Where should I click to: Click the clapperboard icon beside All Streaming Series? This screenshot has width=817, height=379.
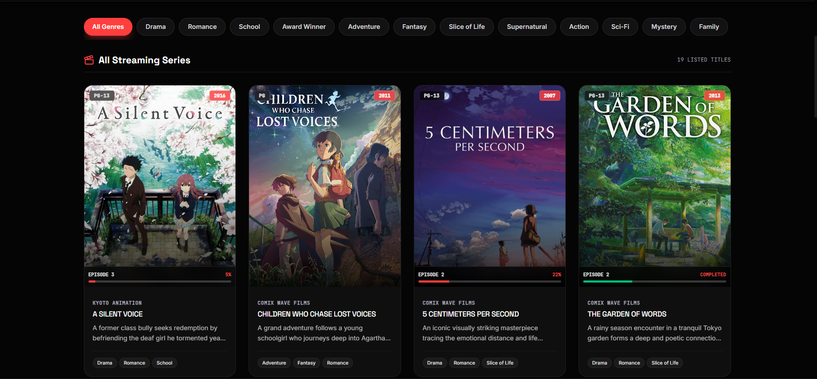click(x=89, y=60)
